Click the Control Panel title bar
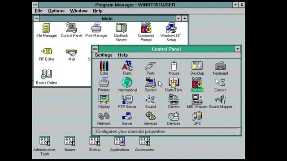Viewport: 287px width, 161px height. click(x=166, y=49)
